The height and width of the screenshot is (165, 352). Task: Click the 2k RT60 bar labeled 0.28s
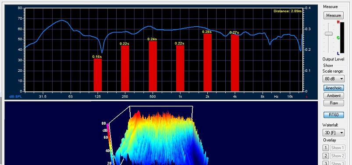[x=207, y=63]
